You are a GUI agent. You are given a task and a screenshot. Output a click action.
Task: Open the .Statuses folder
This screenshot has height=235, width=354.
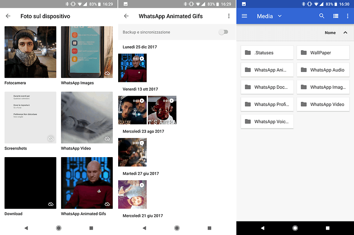[x=267, y=53]
